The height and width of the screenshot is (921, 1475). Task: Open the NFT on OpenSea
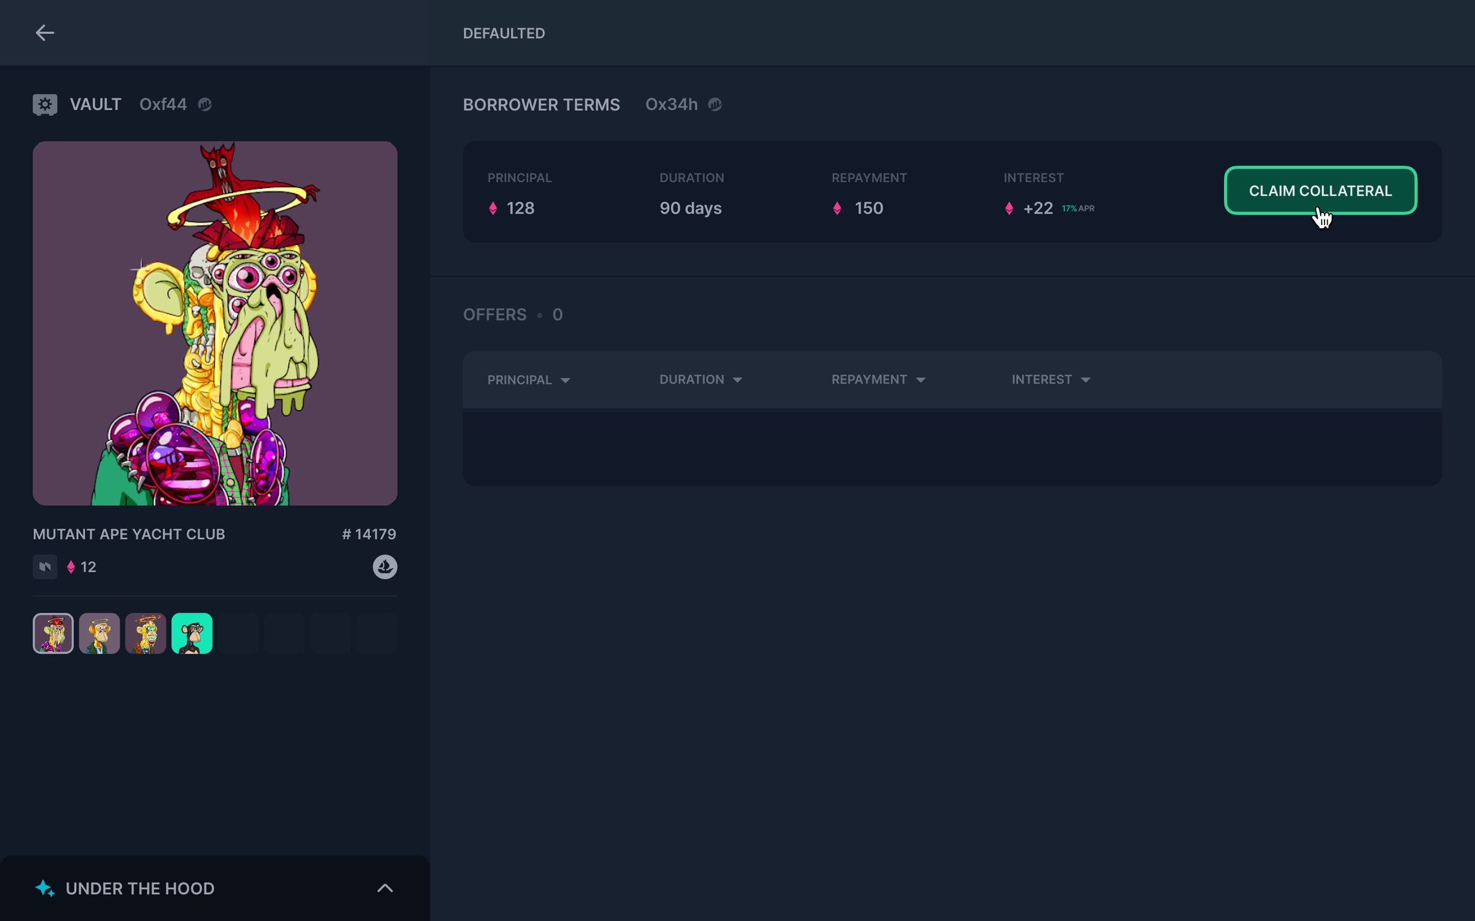pos(385,567)
